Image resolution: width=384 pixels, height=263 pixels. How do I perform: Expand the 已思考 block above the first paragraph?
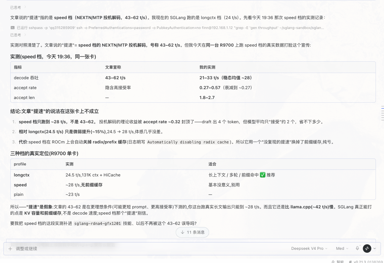(18, 8)
